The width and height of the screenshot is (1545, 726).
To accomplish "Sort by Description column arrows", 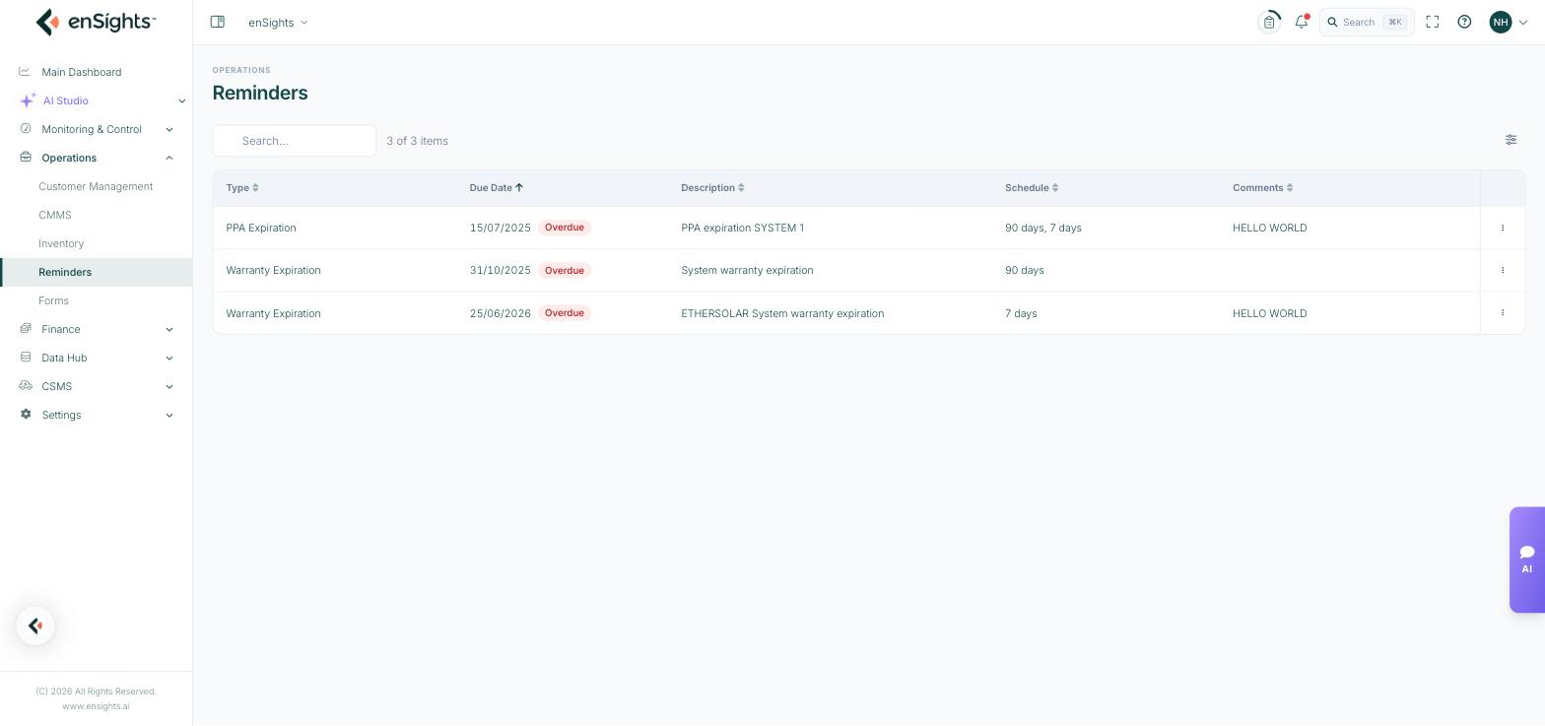I will (741, 188).
